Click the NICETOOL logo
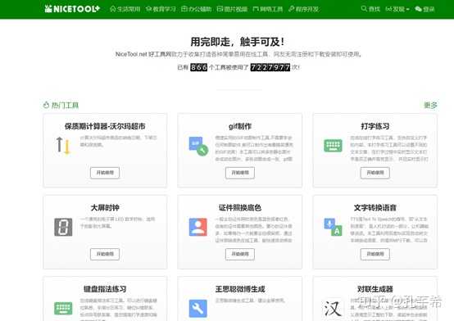Viewport: 454px width, 321px height. [72, 9]
